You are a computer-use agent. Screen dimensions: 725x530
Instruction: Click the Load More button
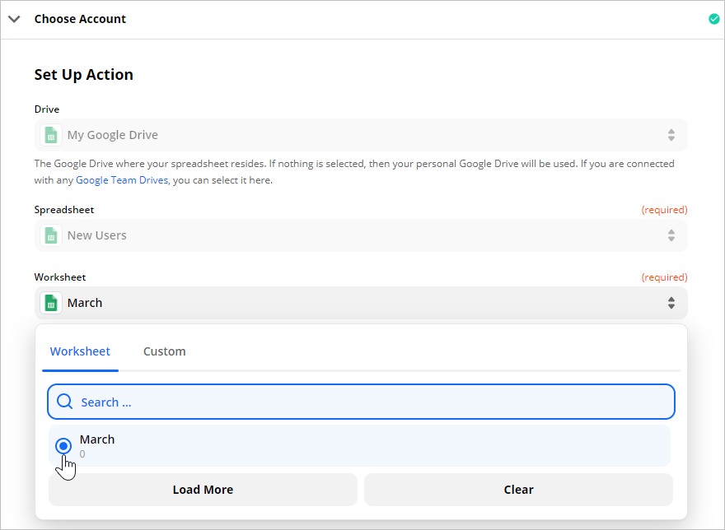point(203,490)
